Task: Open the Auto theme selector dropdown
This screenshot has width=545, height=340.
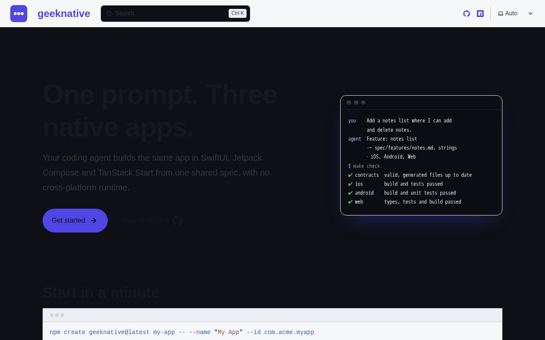Action: pyautogui.click(x=515, y=14)
